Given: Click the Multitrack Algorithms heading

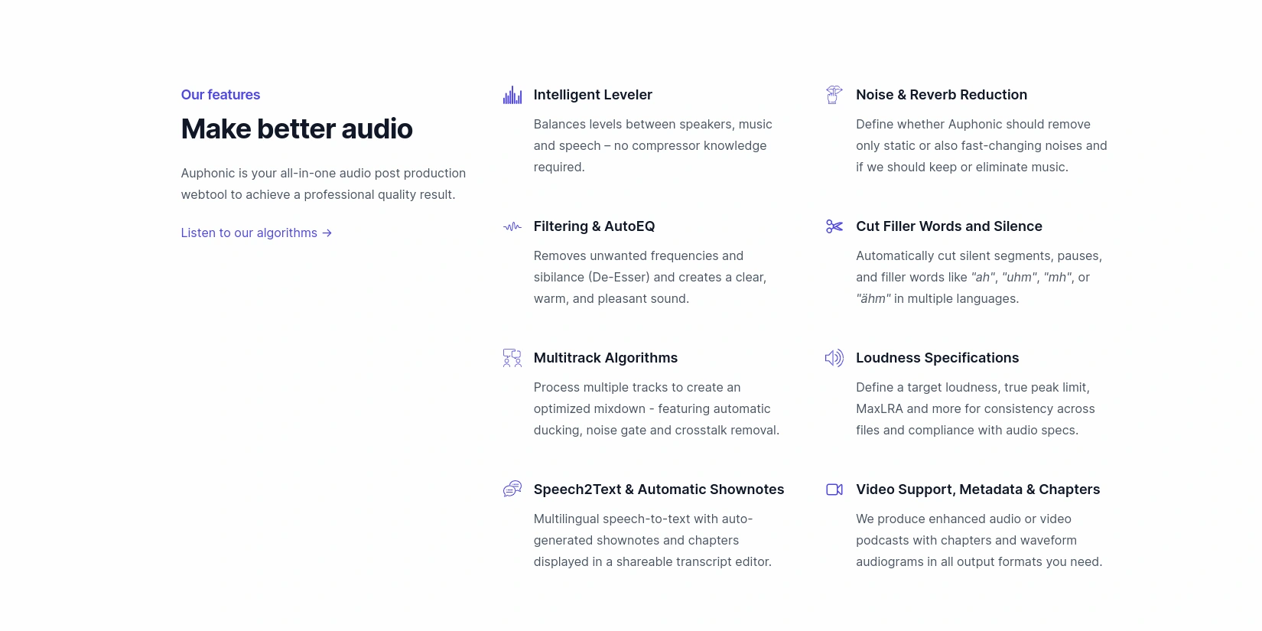Looking at the screenshot, I should 605,358.
